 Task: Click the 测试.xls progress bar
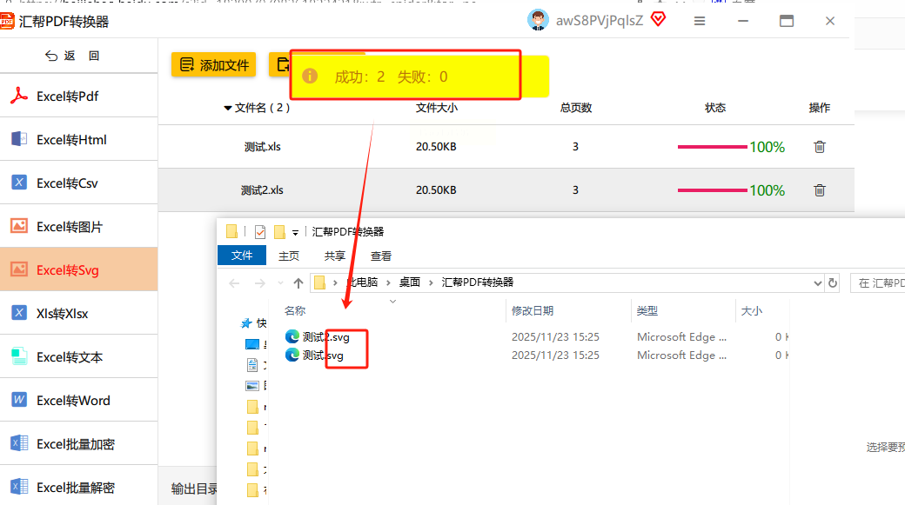click(x=712, y=147)
